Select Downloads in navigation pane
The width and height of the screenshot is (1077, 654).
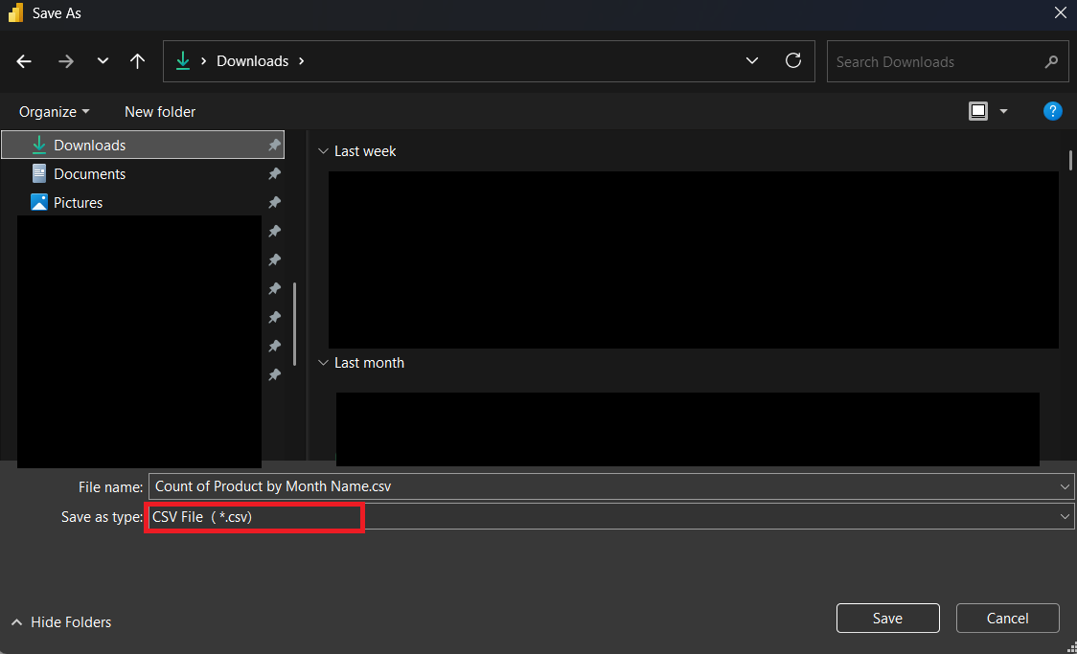click(x=143, y=145)
